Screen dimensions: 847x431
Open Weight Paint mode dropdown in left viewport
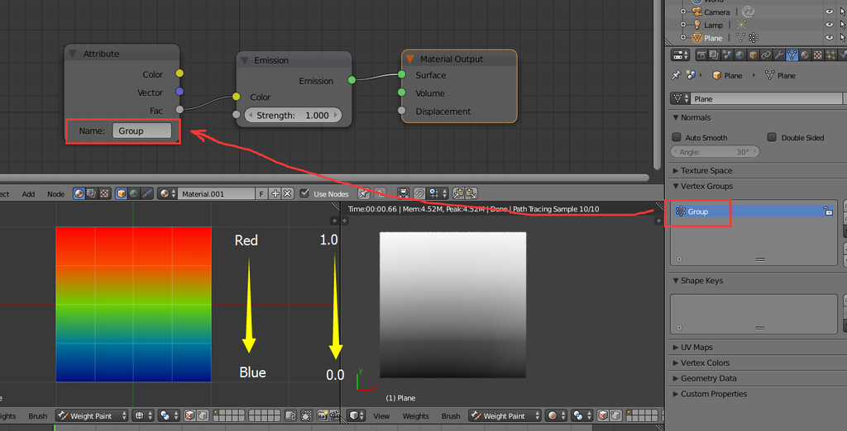pyautogui.click(x=92, y=416)
